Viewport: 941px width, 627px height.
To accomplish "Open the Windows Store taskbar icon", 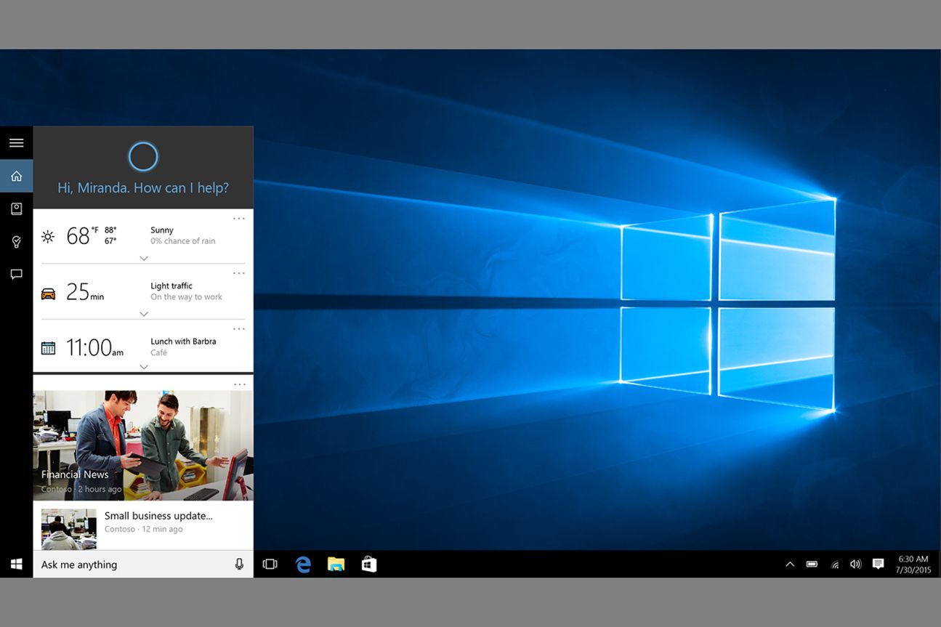I will [369, 565].
